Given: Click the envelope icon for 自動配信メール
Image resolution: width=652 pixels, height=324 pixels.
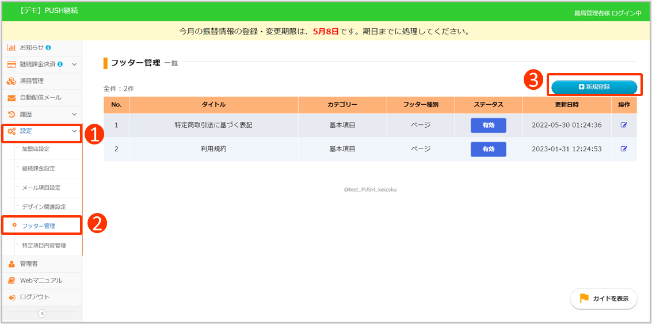Looking at the screenshot, I should (12, 98).
